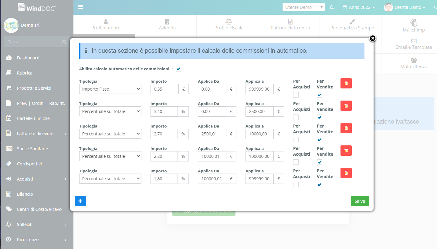This screenshot has width=437, height=249.
Task: Click the Corrispettivi sidebar icon
Action: tap(9, 164)
